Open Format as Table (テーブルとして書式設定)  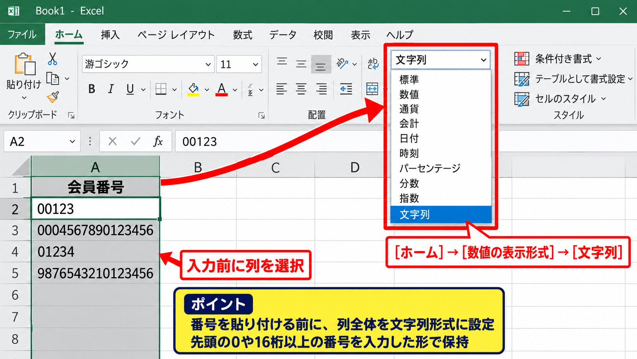coord(573,79)
